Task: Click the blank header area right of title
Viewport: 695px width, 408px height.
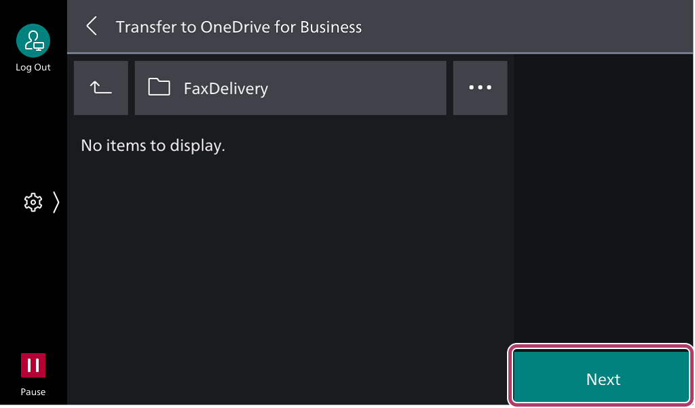Action: (x=527, y=26)
